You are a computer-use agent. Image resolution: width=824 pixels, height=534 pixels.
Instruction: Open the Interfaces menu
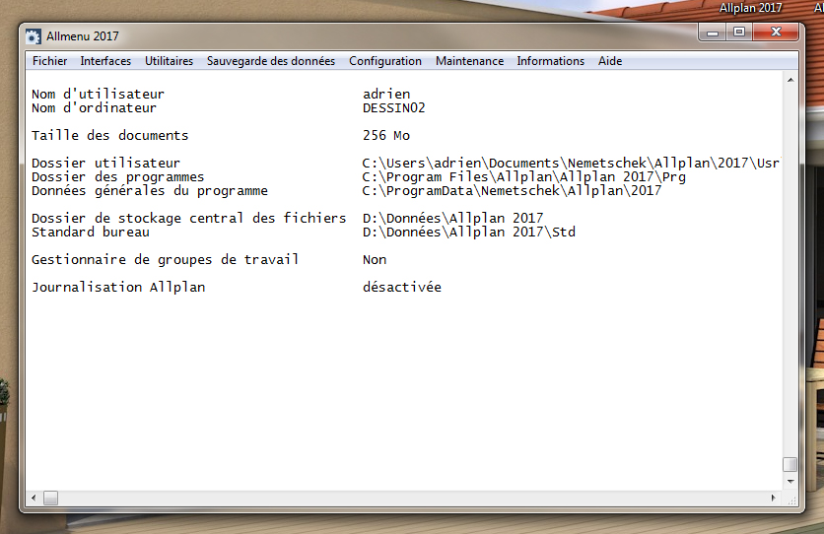[x=105, y=61]
